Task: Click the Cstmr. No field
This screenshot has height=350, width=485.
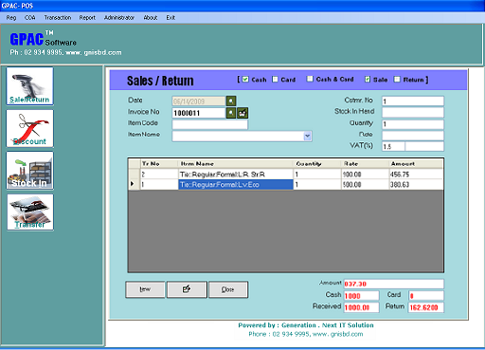Action: tap(413, 101)
